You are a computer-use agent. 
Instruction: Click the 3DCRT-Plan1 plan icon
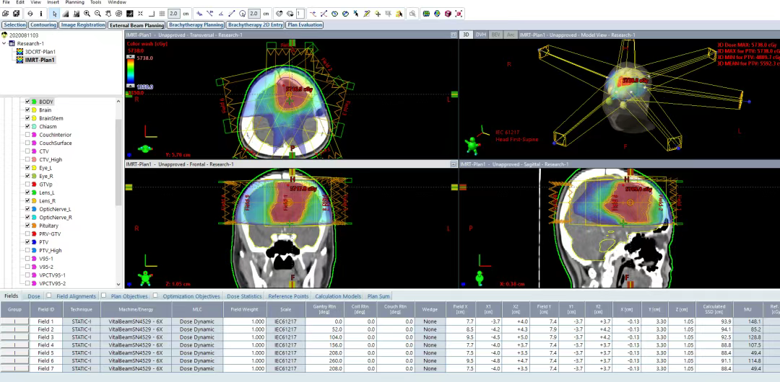[20, 52]
